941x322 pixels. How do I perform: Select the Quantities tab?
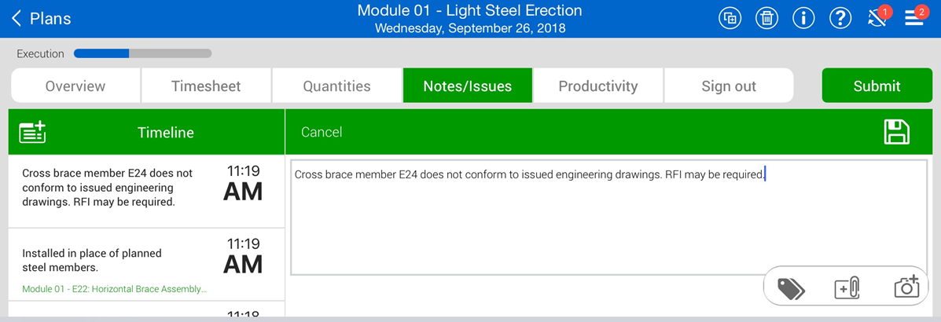tap(336, 86)
